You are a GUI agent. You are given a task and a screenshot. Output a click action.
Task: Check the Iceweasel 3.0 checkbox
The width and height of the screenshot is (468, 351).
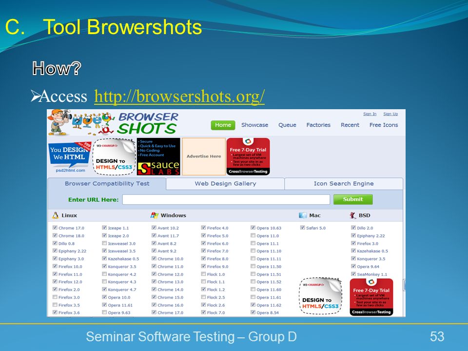(104, 243)
